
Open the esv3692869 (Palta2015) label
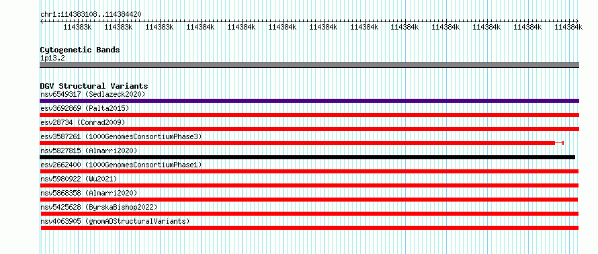click(x=85, y=108)
